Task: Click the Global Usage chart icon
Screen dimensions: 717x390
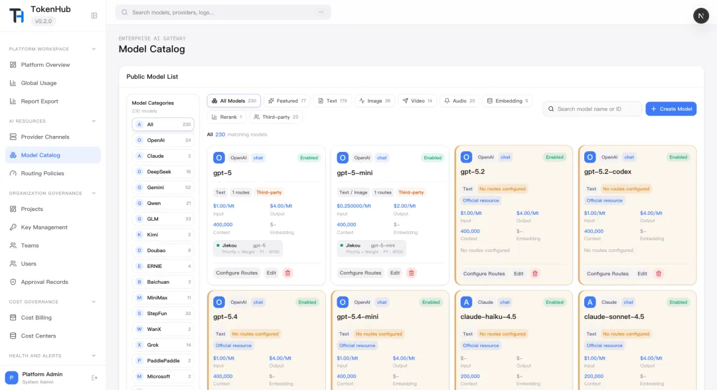Action: 13,83
